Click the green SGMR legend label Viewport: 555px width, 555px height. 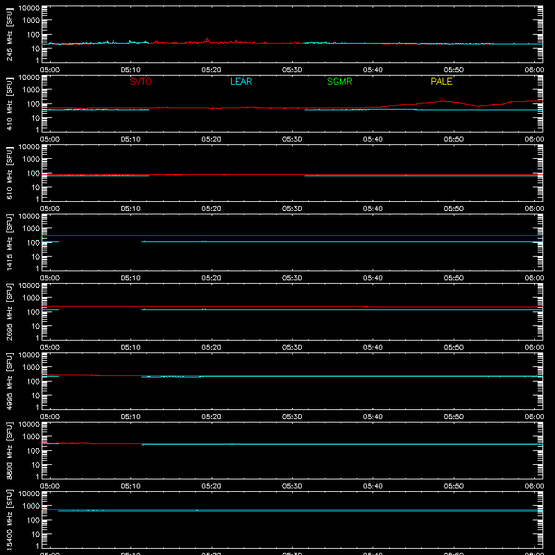(339, 81)
